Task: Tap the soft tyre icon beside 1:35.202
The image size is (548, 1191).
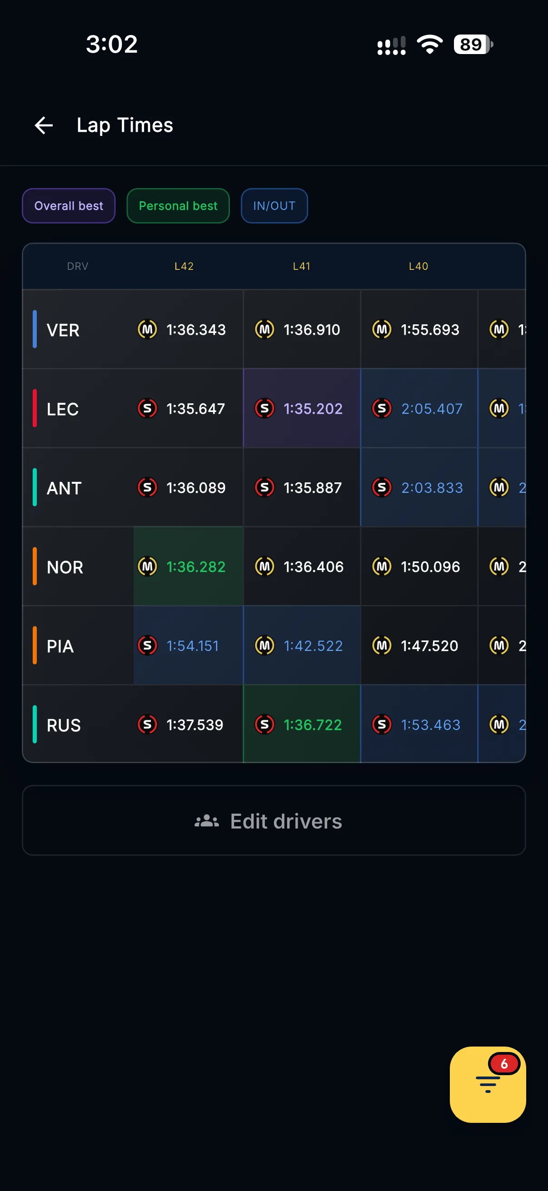Action: [x=264, y=409]
